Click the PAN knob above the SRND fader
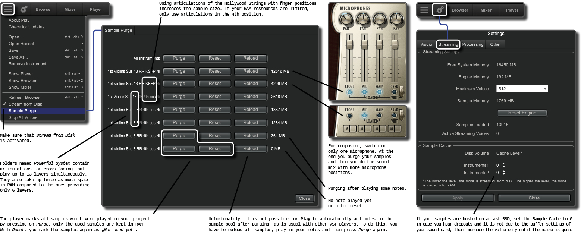Screen dimensions: 581x233 coord(396,19)
